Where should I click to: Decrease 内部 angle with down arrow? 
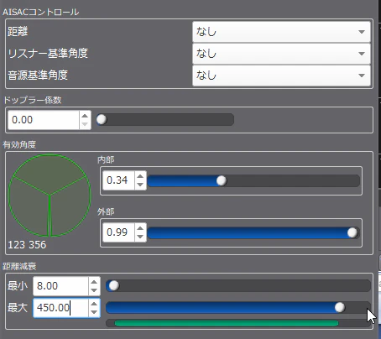click(140, 185)
